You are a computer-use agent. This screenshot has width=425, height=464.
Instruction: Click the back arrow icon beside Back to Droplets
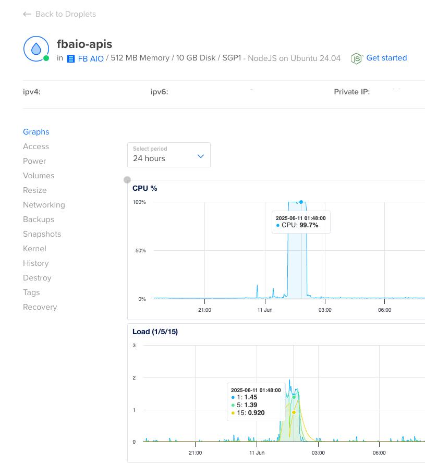(27, 14)
